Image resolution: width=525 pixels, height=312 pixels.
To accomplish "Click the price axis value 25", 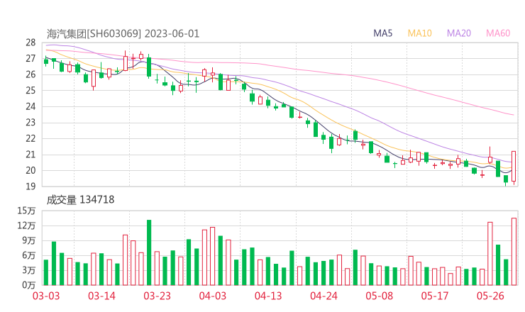I will point(31,90).
